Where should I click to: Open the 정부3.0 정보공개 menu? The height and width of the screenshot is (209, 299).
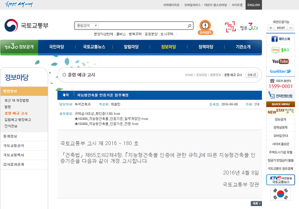point(19,47)
